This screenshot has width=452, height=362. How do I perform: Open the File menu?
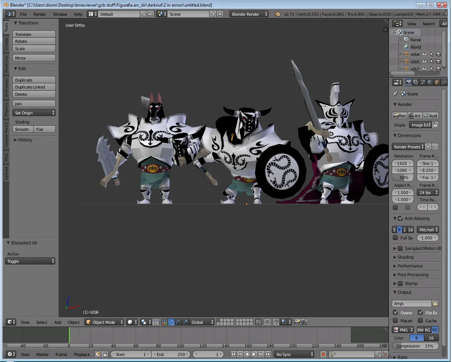23,14
